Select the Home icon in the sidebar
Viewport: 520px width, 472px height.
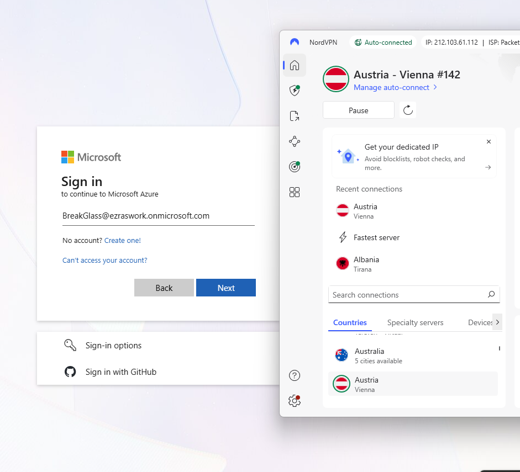pyautogui.click(x=294, y=65)
